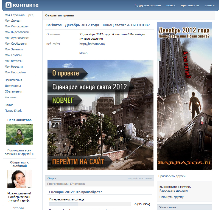Image resolution: width=221 pixels, height=210 pixels.
Task: Go to Моя Страница
Action: [15, 15]
